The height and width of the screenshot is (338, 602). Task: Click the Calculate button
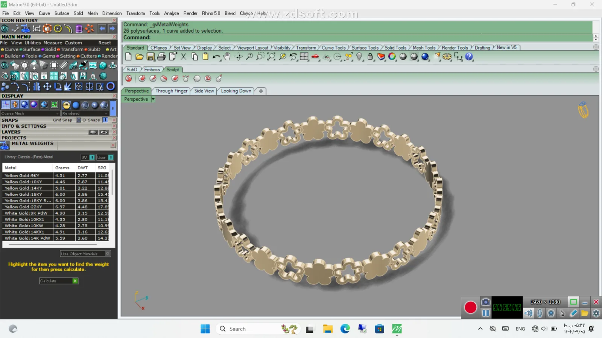pyautogui.click(x=59, y=281)
